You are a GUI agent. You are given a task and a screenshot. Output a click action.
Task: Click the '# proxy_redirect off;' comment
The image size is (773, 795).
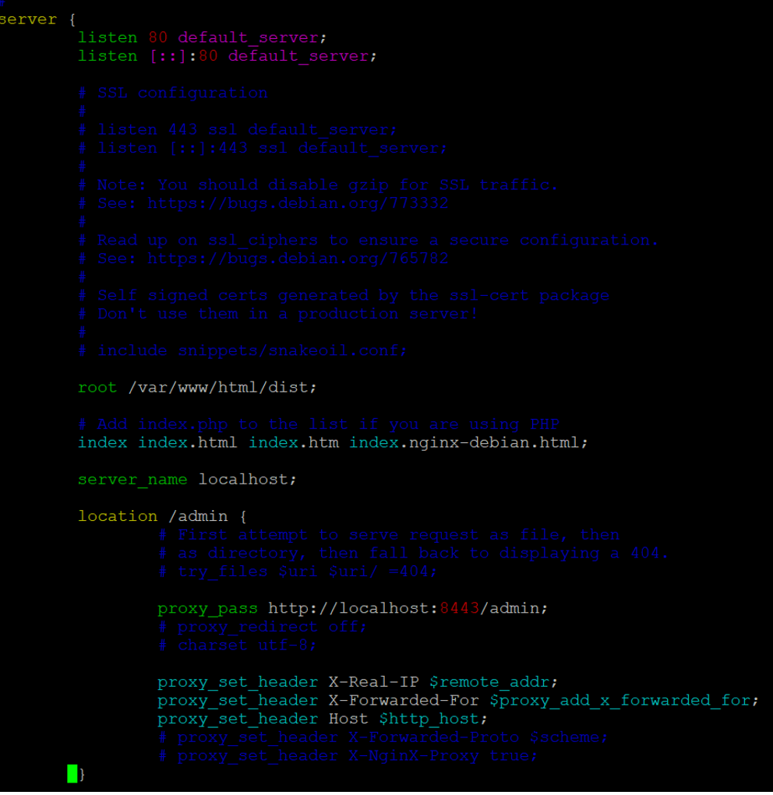(x=263, y=627)
